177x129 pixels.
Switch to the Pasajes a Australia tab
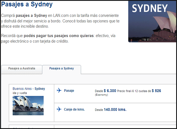point(22,68)
